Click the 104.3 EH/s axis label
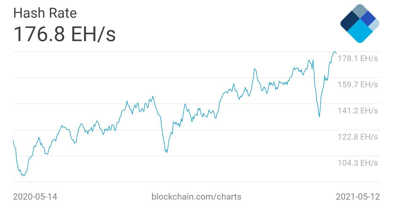Screen dimensions: 393x204 (x=358, y=163)
